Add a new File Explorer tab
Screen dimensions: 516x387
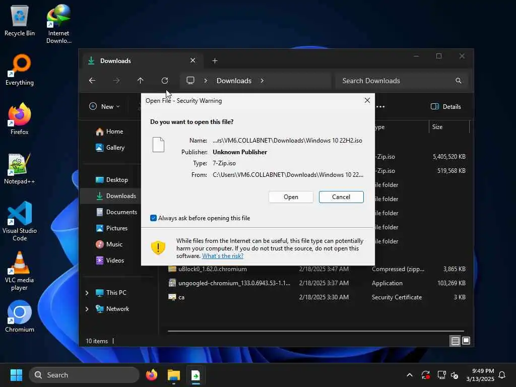click(215, 61)
